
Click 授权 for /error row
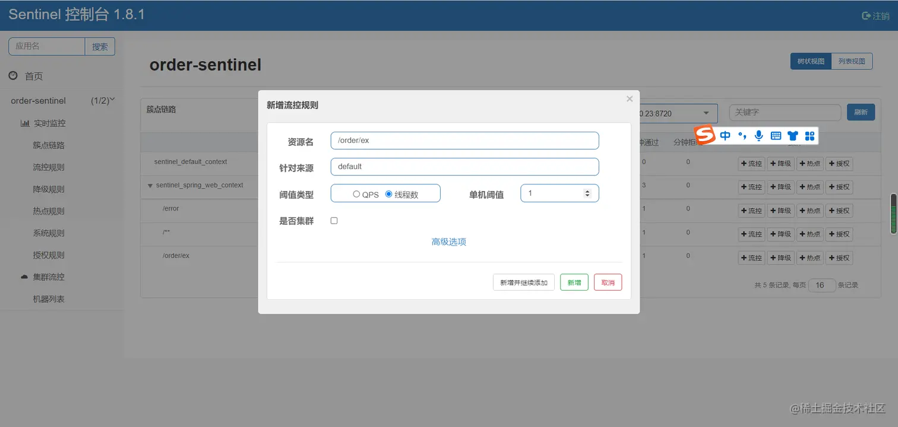pyautogui.click(x=839, y=211)
